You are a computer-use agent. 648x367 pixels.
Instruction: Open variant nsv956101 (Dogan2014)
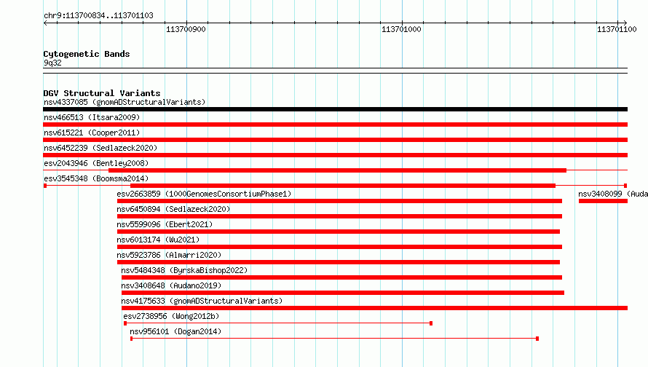coord(175,331)
